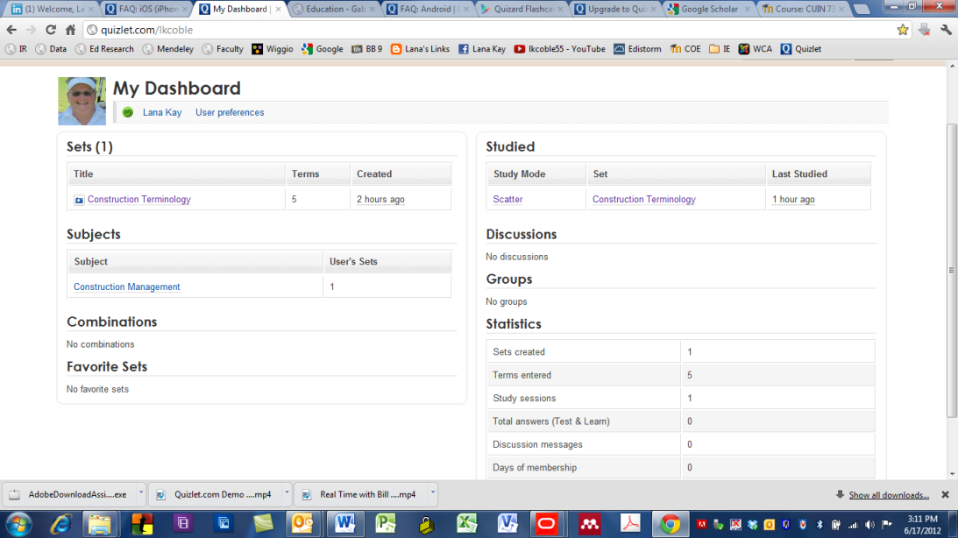Open the Chrome wrench settings menu

coord(946,29)
